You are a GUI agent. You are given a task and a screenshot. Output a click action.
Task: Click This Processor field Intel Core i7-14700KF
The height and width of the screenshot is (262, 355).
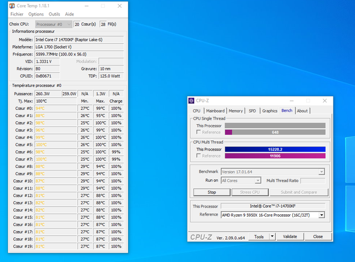(x=273, y=206)
